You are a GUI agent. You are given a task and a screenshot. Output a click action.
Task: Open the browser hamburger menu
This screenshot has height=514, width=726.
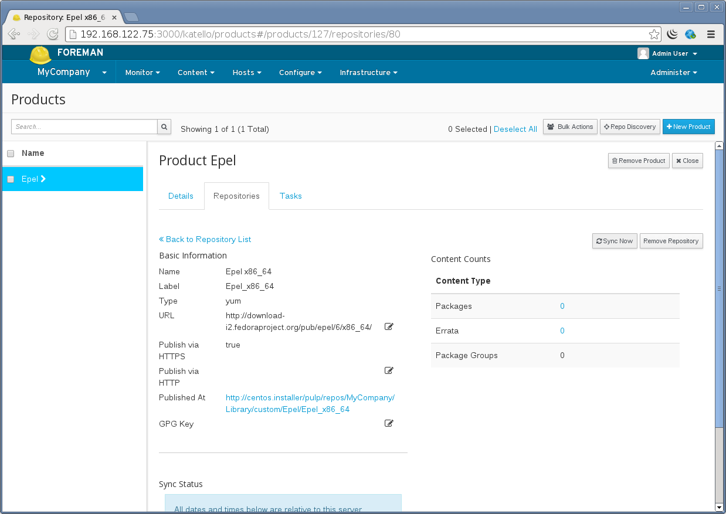[x=711, y=34]
